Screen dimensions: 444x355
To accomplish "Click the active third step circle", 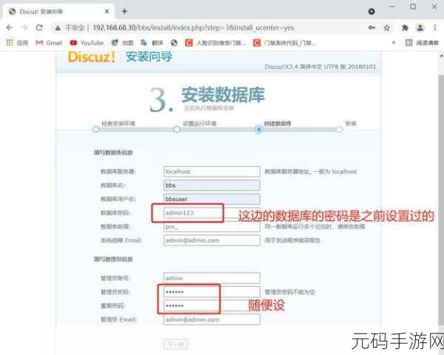I will 258,129.
